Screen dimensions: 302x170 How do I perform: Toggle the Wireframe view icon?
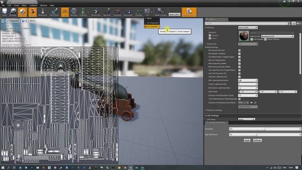43,12
